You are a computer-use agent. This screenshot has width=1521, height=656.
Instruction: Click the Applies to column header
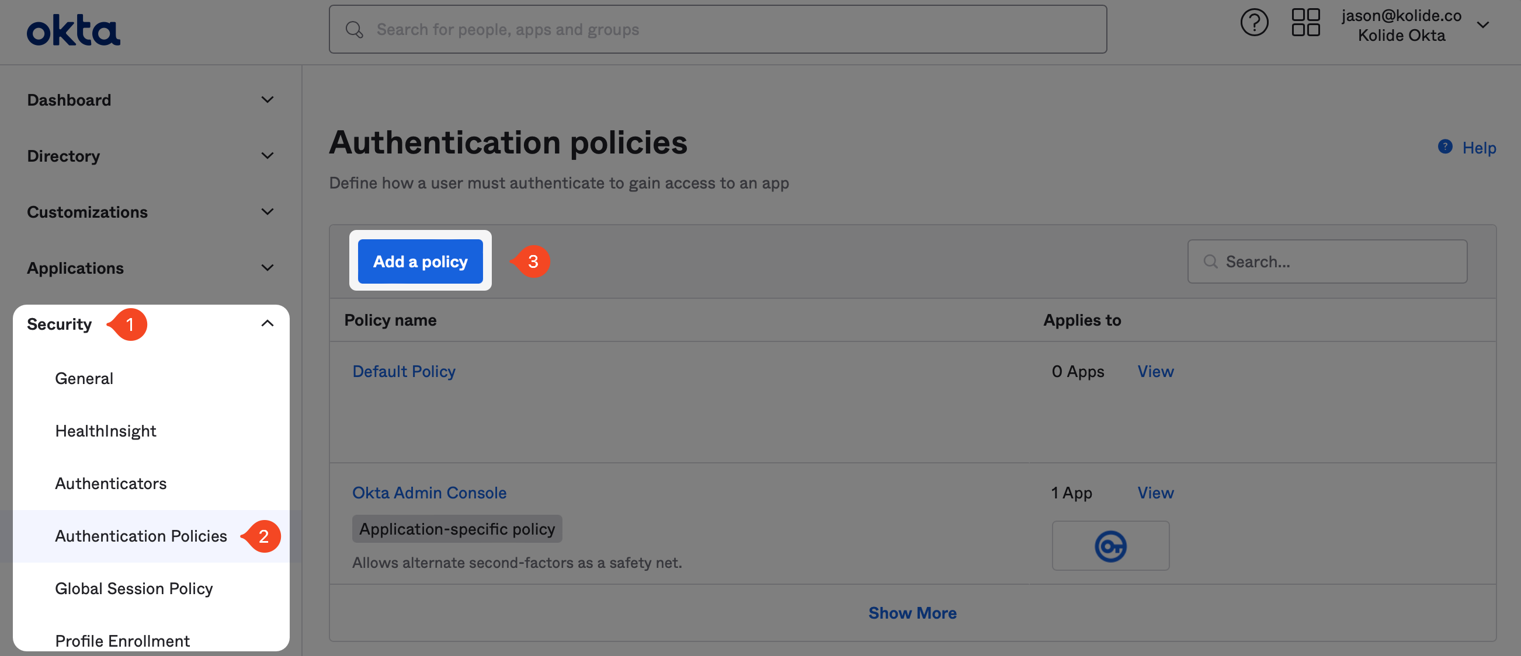[x=1082, y=320]
